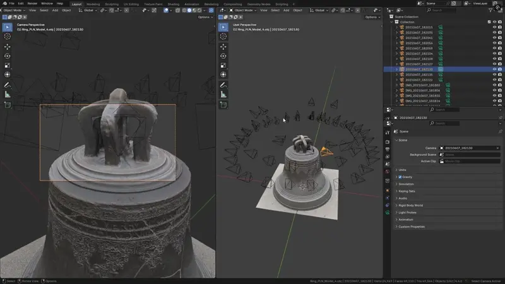Pick the Annotate tool in left viewport
Viewport: 505px width, 284px height.
coord(7,85)
